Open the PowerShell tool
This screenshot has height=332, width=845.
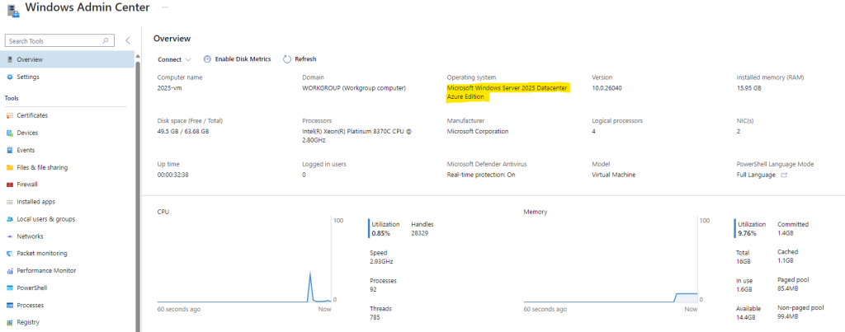click(x=67, y=288)
